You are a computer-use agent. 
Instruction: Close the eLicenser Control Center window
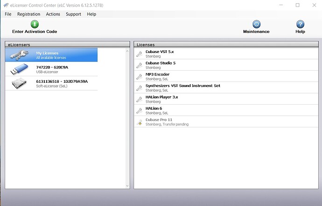tap(314, 5)
